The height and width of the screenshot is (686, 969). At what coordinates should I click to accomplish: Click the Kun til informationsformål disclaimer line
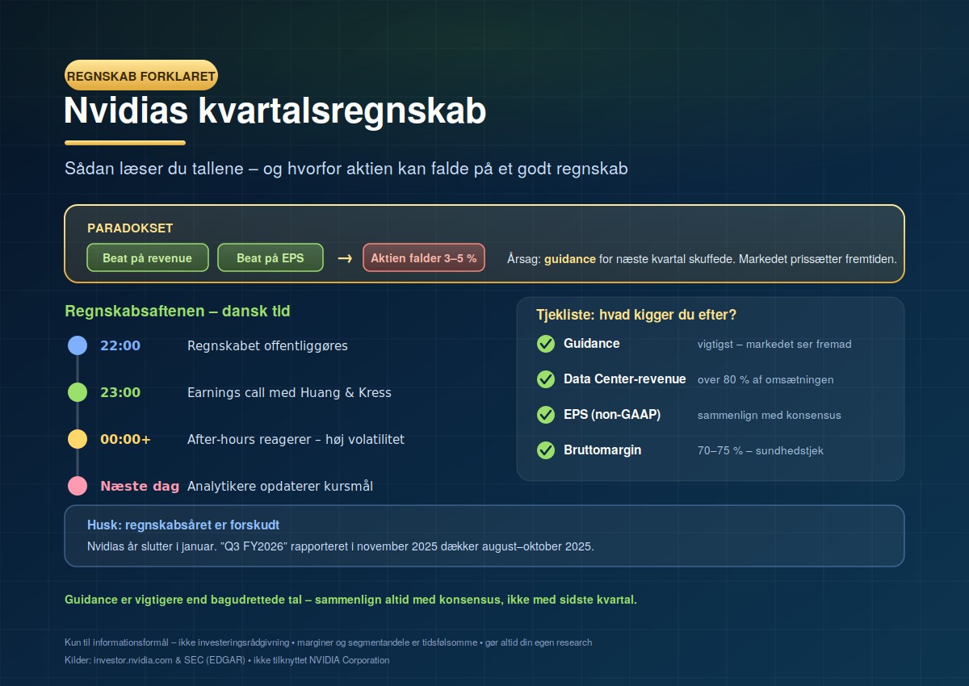[328, 642]
